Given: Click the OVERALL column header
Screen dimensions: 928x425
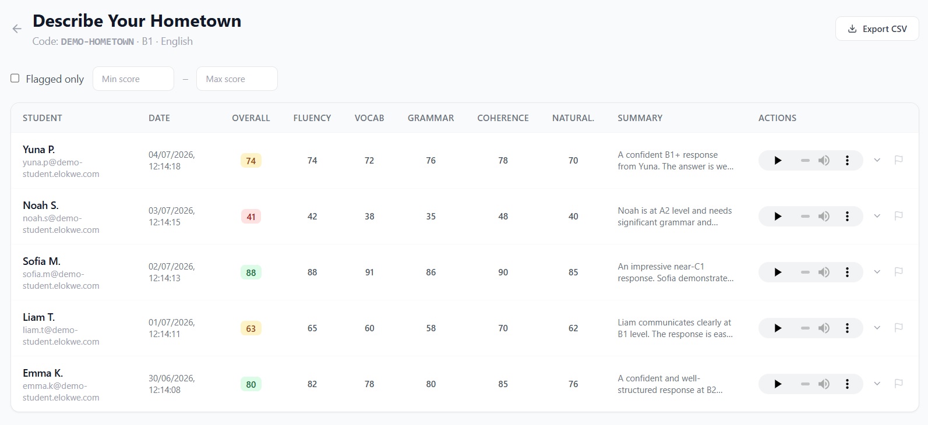Looking at the screenshot, I should pyautogui.click(x=251, y=118).
